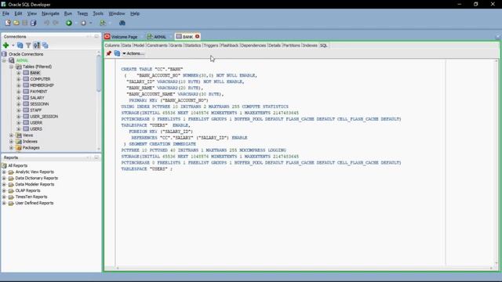Select the STAFF table in the tree
Screen dimensions: 502x282
(x=35, y=110)
